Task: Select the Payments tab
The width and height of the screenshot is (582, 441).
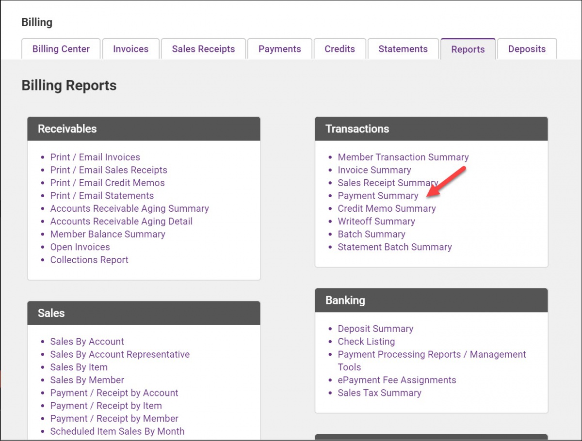Action: (279, 49)
